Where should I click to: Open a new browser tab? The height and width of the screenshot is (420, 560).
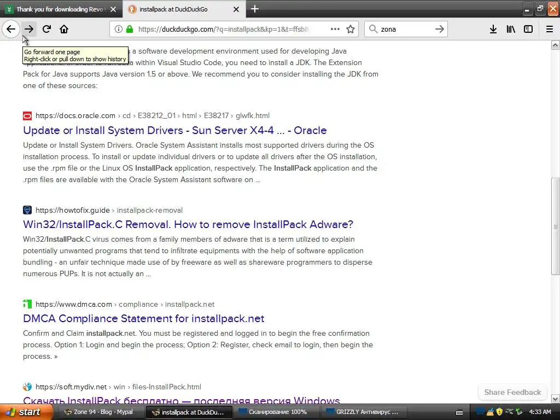point(255,9)
